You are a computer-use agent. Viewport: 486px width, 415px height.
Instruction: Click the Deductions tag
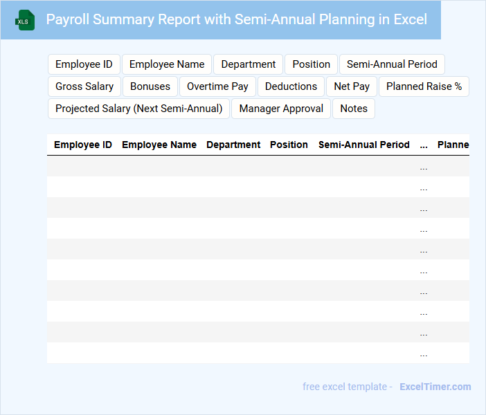(291, 86)
